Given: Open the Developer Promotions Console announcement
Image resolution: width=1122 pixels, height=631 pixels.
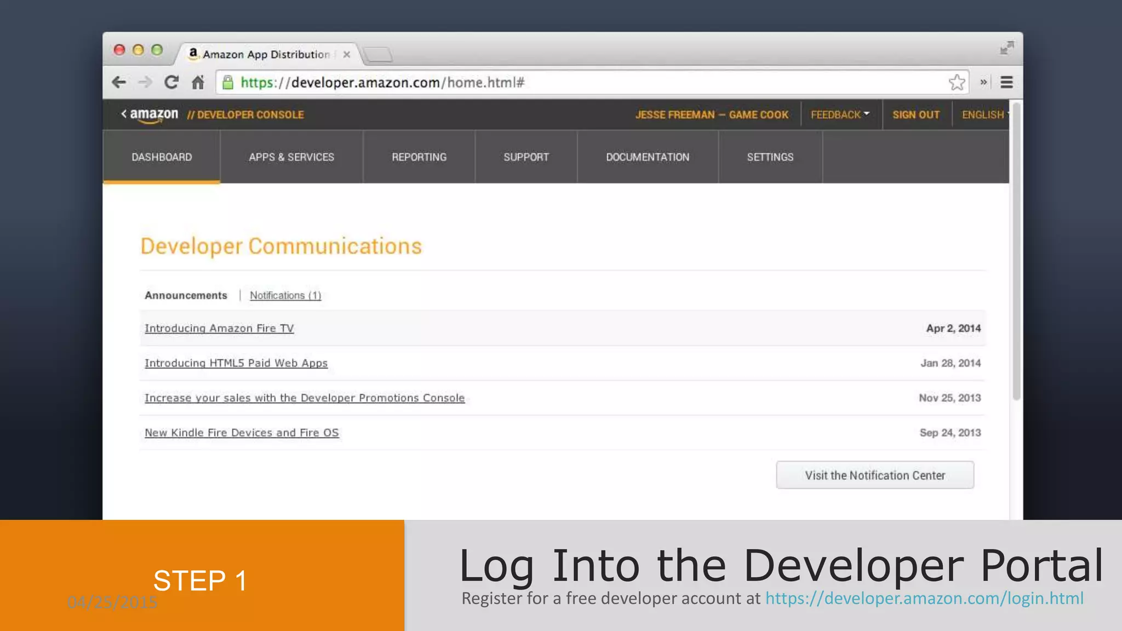Looking at the screenshot, I should (305, 398).
